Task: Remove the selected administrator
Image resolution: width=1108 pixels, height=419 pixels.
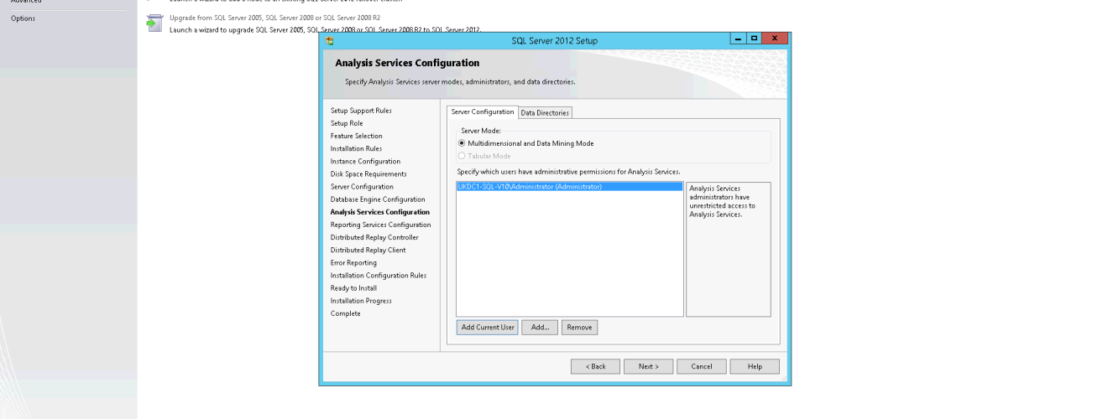Action: (x=579, y=328)
